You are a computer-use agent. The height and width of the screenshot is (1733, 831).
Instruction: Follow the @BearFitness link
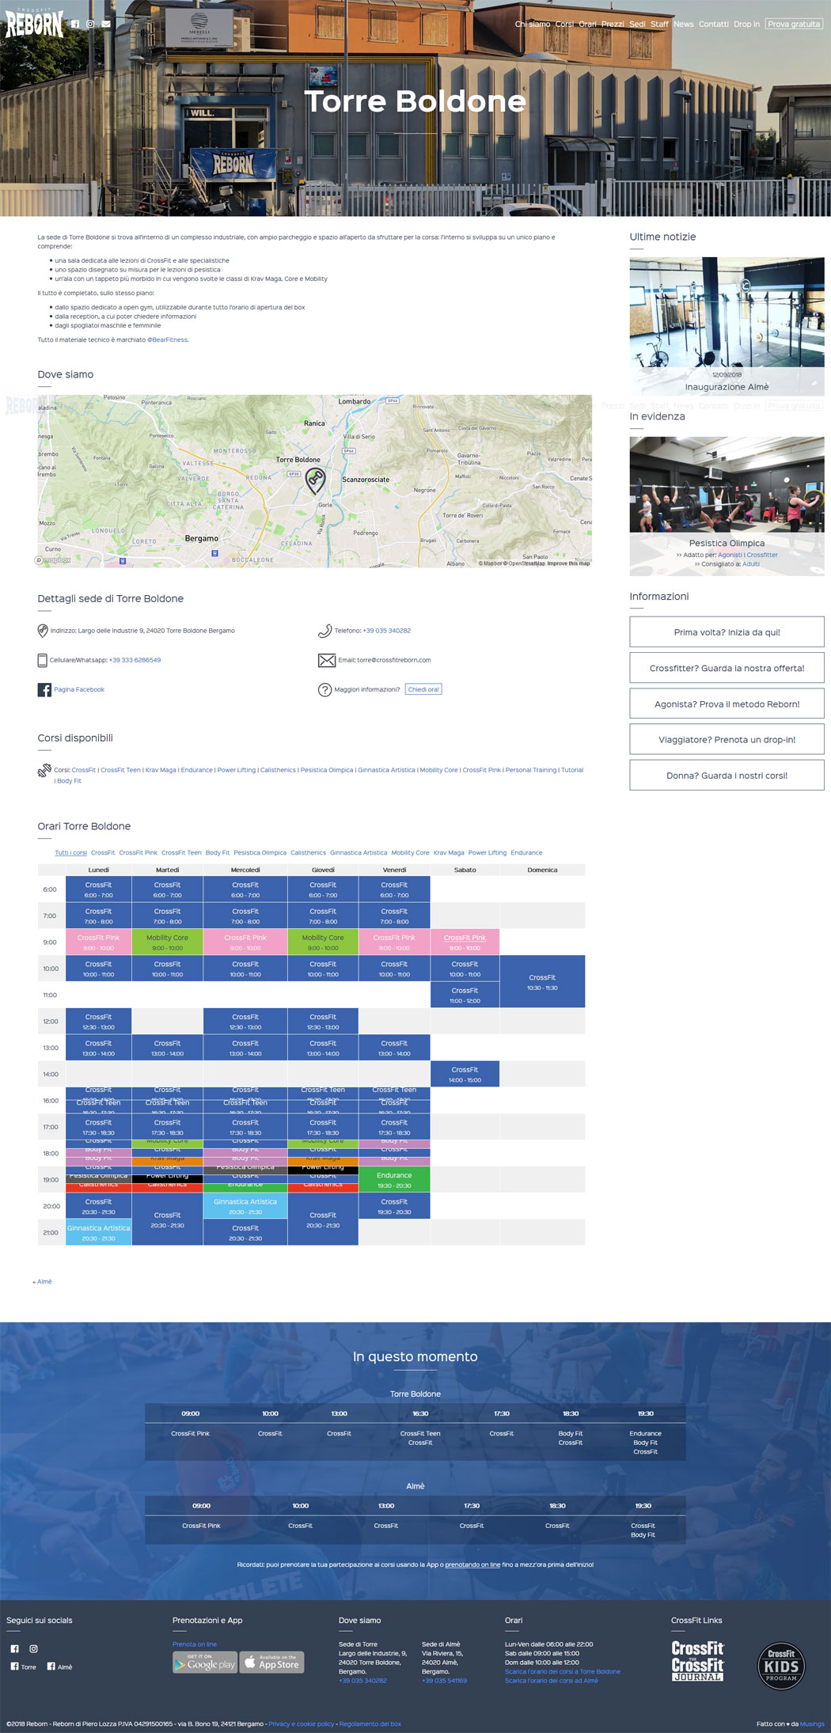[168, 340]
